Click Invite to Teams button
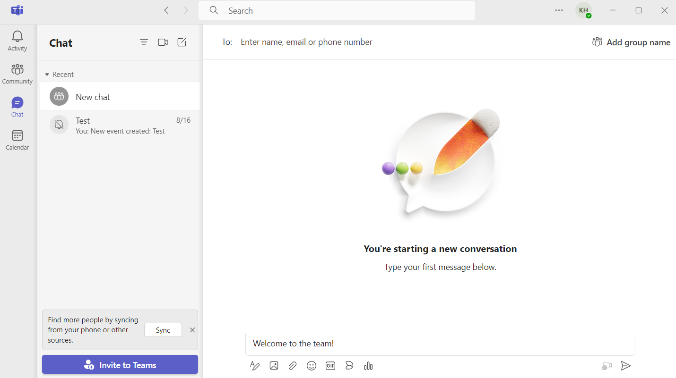This screenshot has width=676, height=378. click(x=120, y=365)
